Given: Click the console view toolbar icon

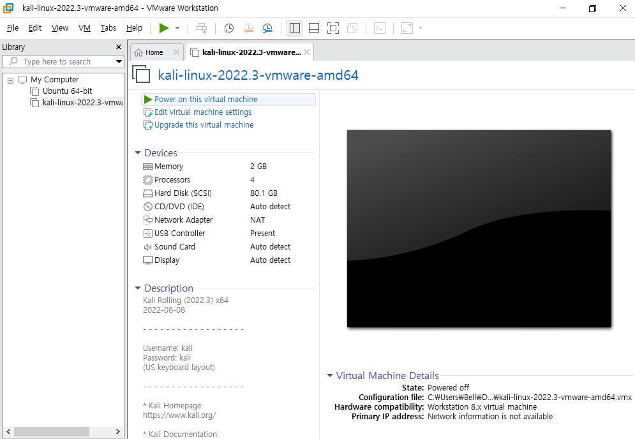Looking at the screenshot, I should pyautogui.click(x=380, y=28).
